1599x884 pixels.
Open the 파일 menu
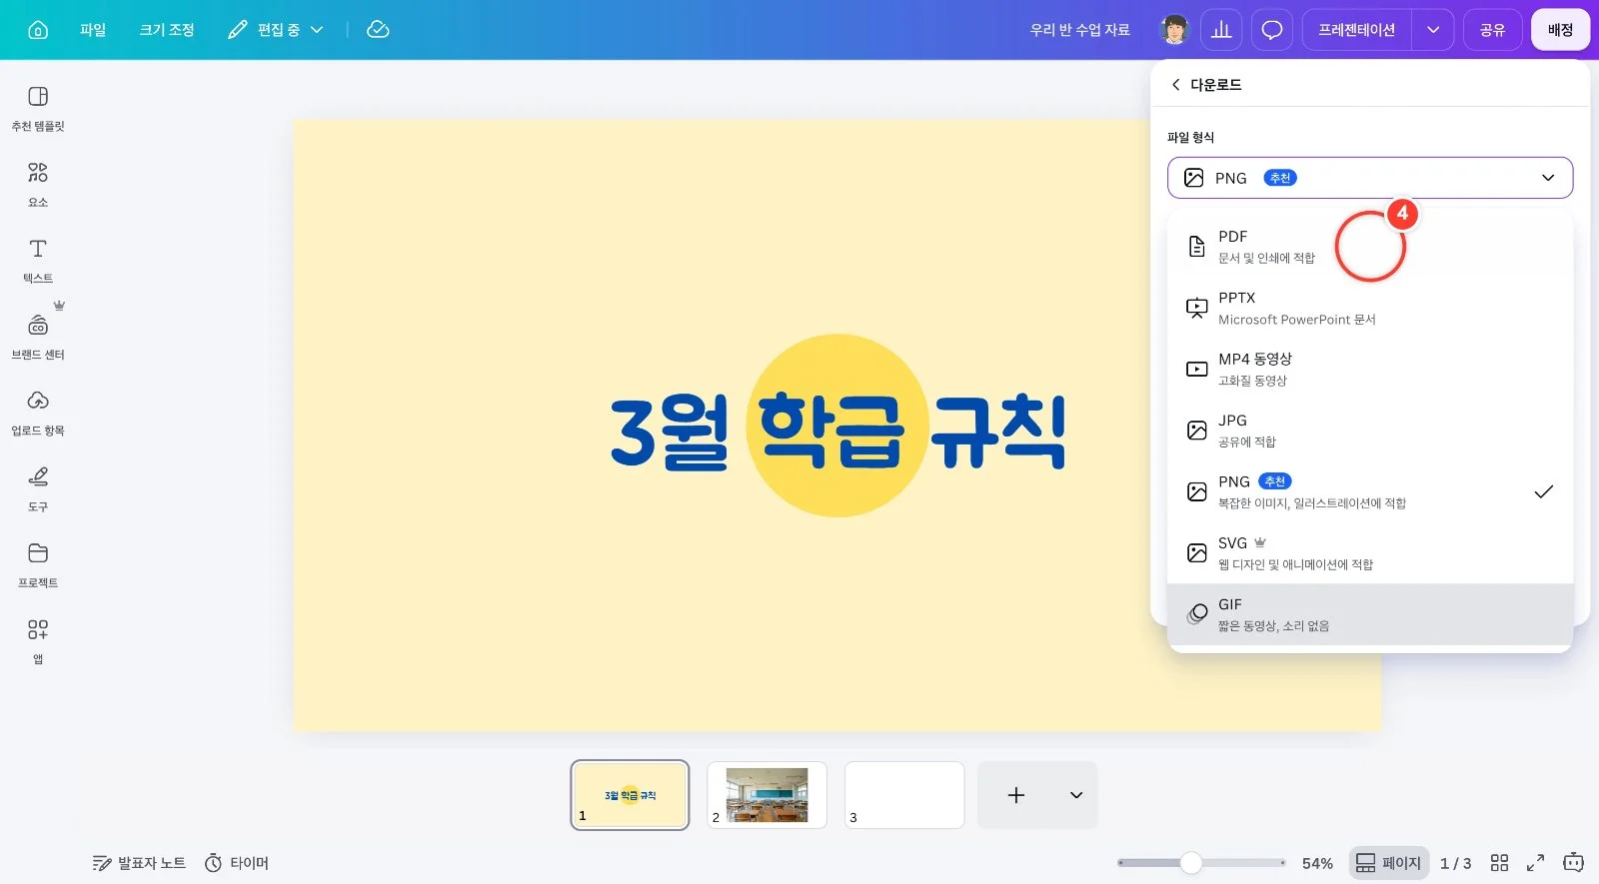tap(93, 30)
